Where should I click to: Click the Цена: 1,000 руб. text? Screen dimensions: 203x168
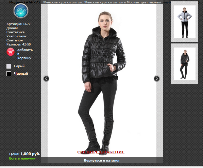click(x=25, y=154)
